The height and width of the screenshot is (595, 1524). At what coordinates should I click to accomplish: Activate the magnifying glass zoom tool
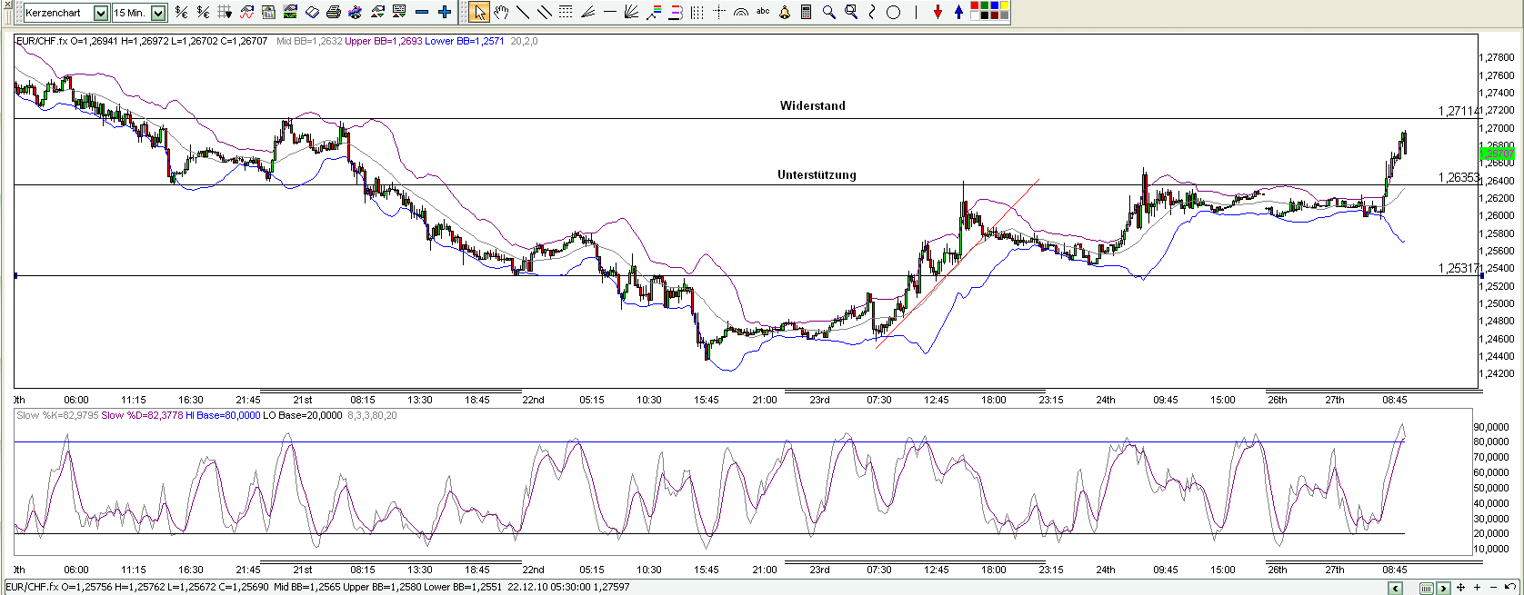[828, 13]
